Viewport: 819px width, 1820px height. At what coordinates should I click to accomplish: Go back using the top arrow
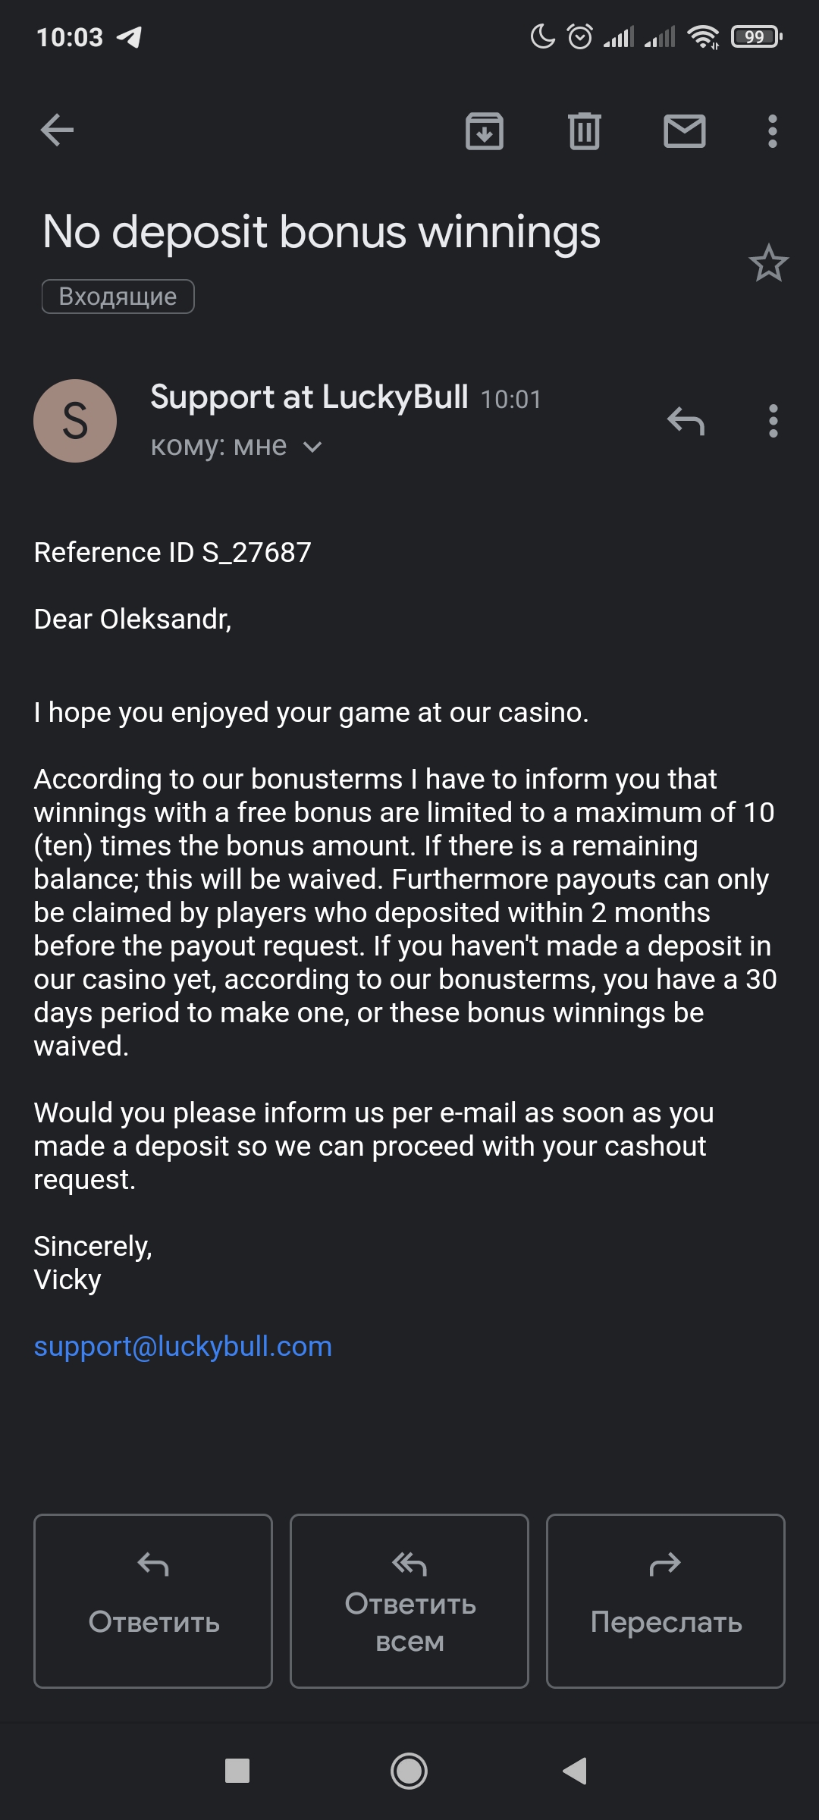(57, 130)
